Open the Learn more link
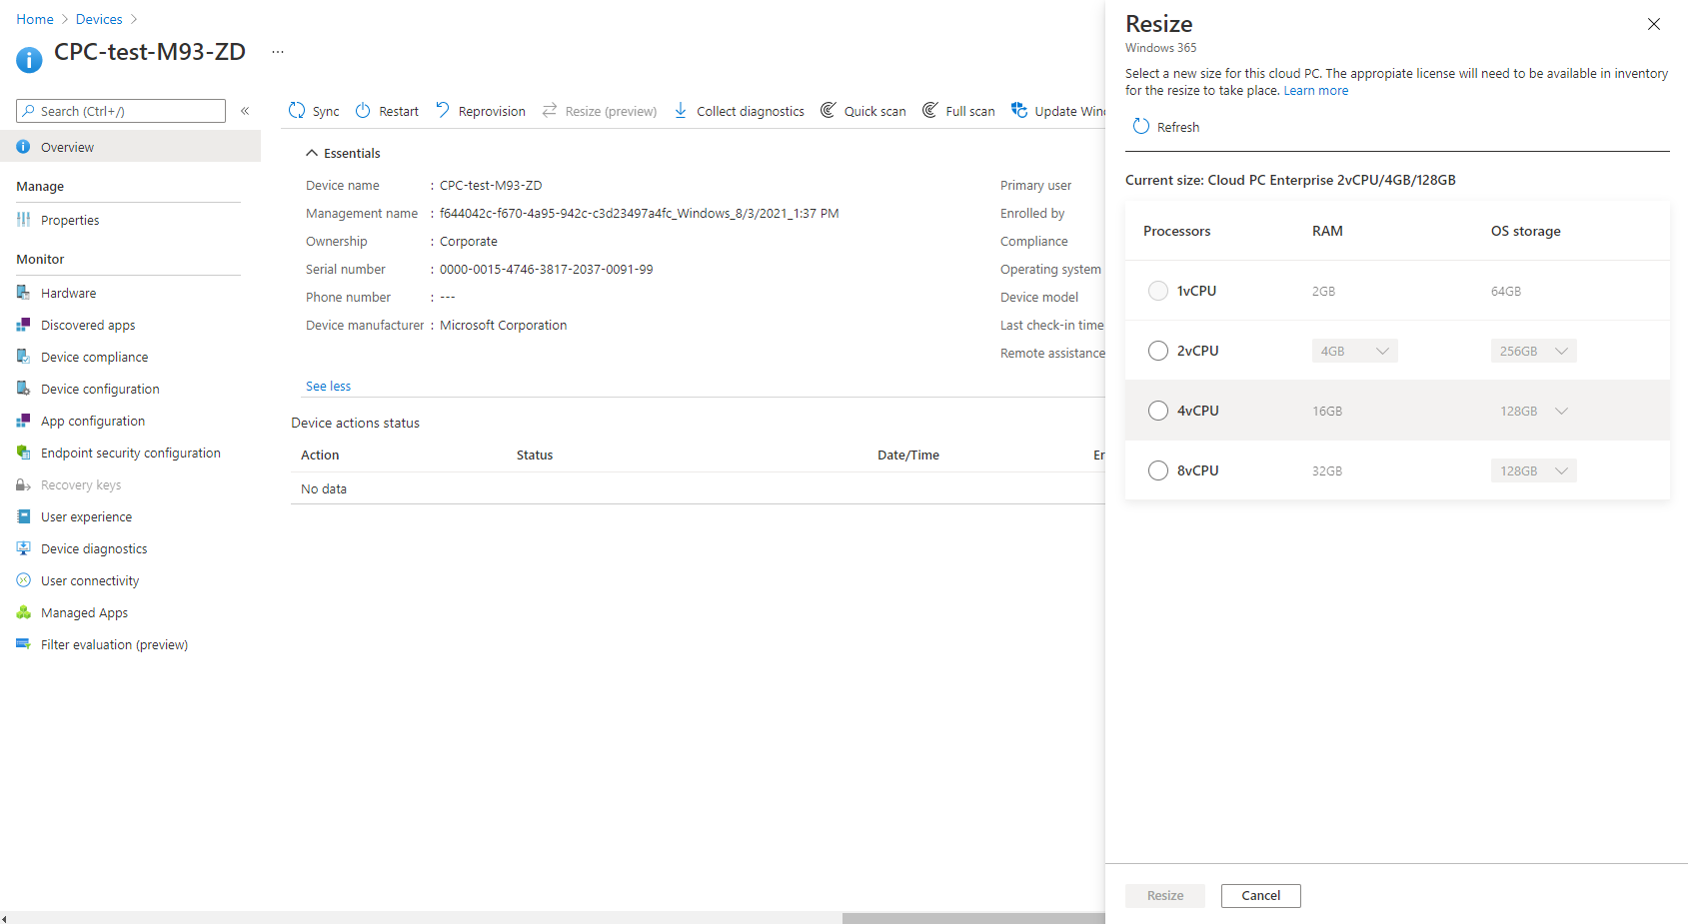 tap(1315, 91)
